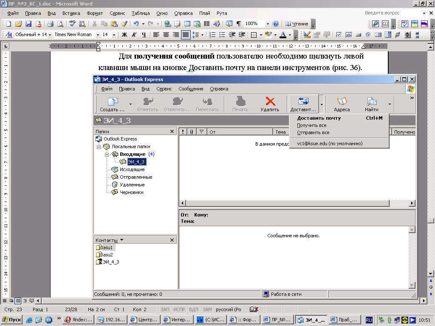The height and width of the screenshot is (326, 435).
Task: Click Удалить red X in Outlook Express
Action: coord(270,104)
